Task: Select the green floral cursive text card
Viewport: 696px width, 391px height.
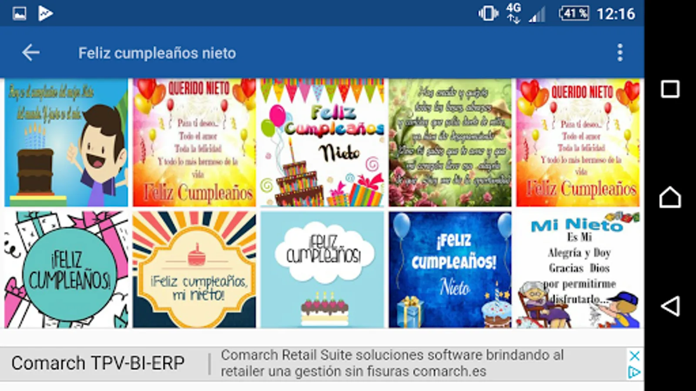Action: 450,142
